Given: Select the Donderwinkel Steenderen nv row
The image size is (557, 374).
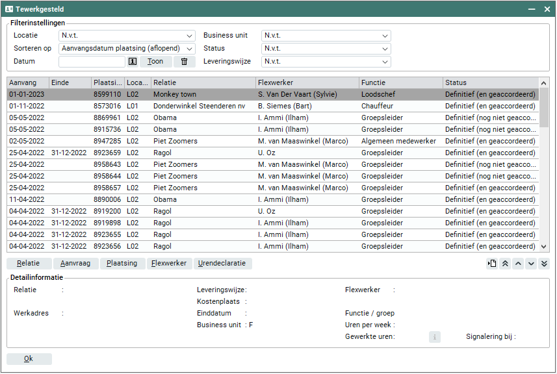Looking at the screenshot, I should [x=199, y=106].
